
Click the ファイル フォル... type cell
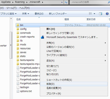[74, 25]
